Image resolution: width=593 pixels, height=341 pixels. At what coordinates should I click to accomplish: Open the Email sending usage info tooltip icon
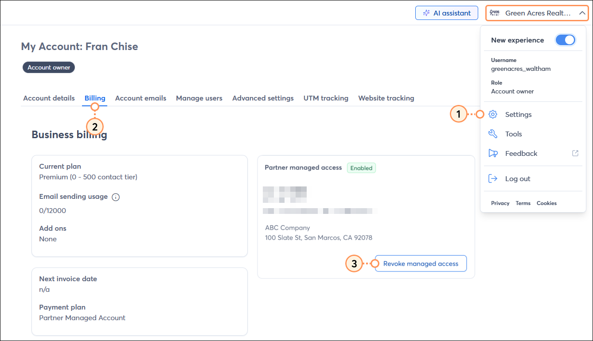pyautogui.click(x=116, y=197)
